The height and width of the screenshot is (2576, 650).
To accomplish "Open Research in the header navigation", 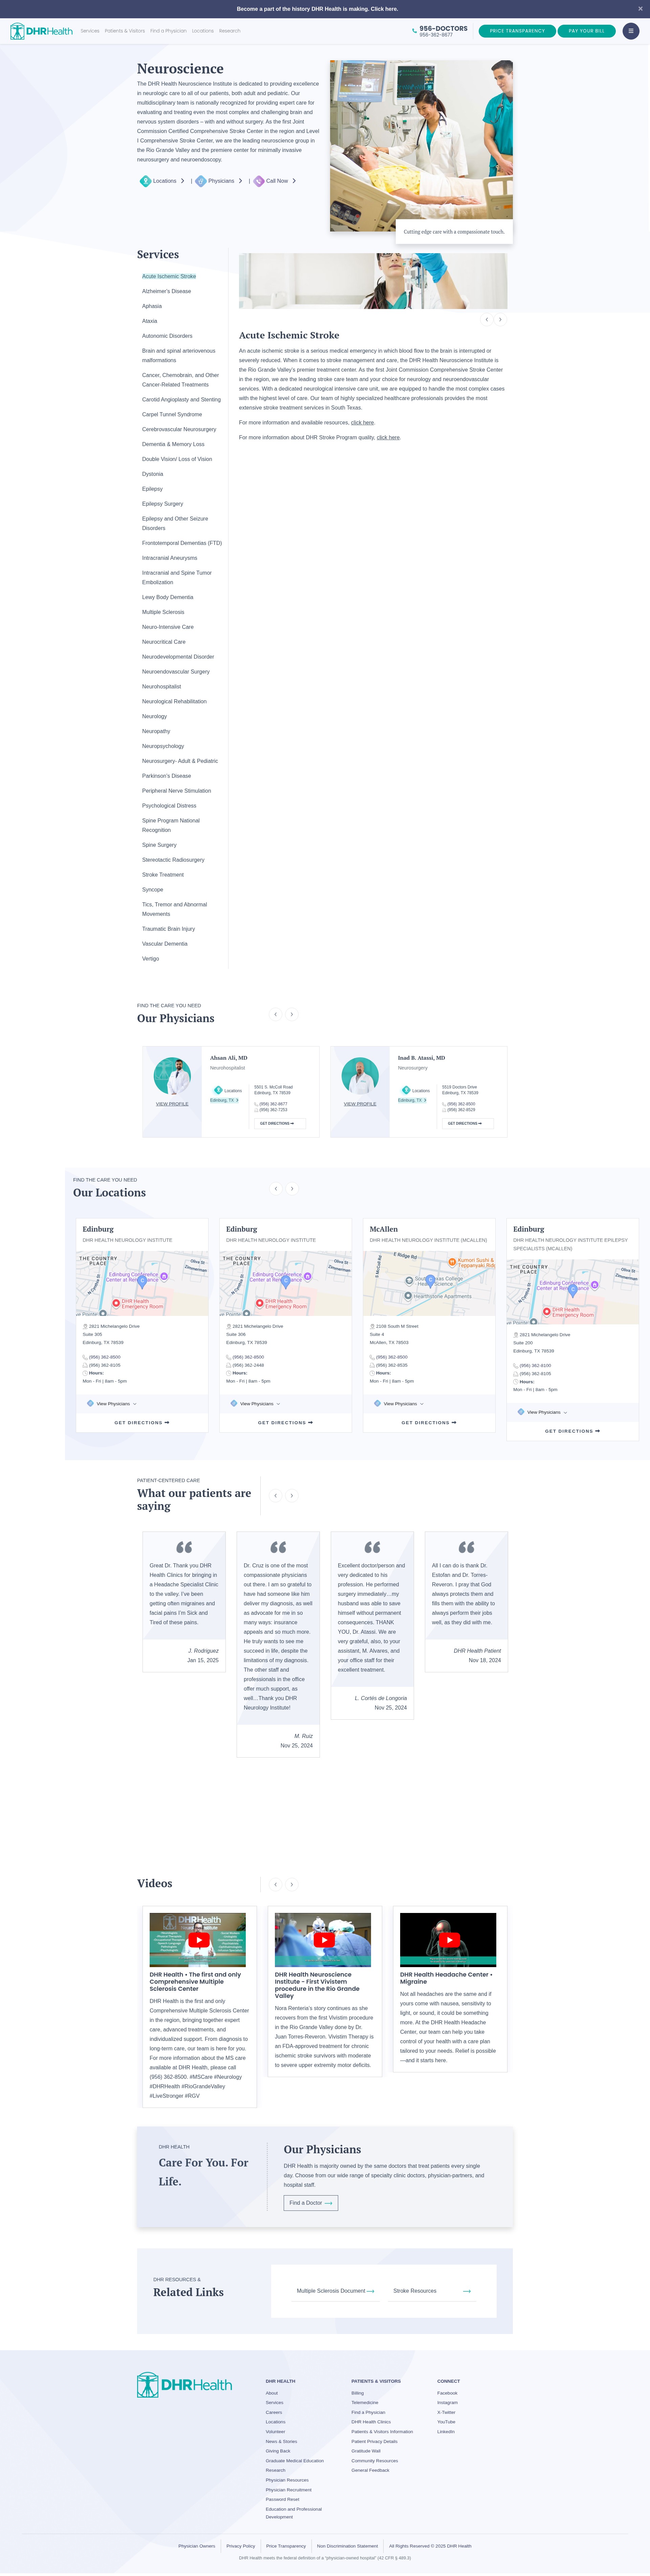I will tap(230, 31).
